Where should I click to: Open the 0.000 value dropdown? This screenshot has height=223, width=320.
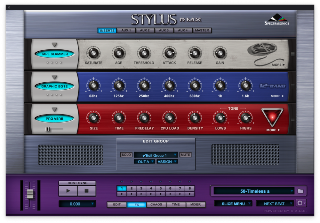pos(77,204)
